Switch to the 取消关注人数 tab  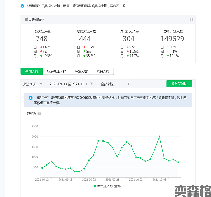[56, 71]
